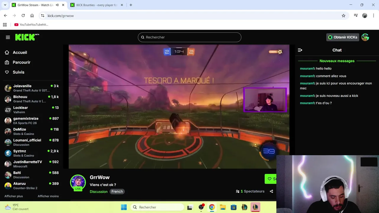Click the address bar URL

[x=61, y=16]
